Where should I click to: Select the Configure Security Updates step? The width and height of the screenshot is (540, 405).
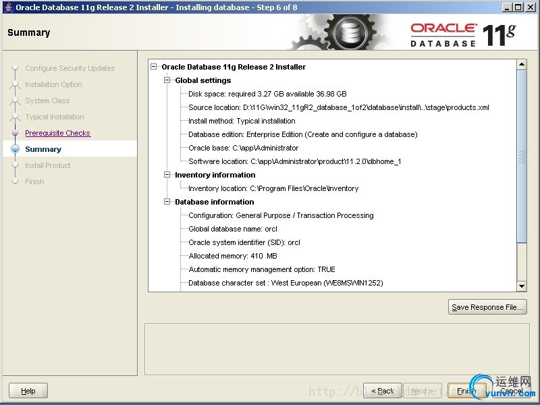(x=70, y=68)
